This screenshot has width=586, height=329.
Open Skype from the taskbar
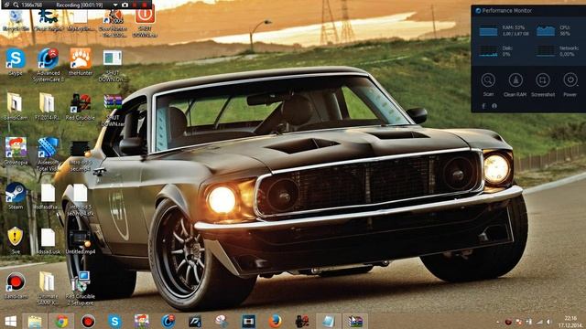tap(114, 321)
